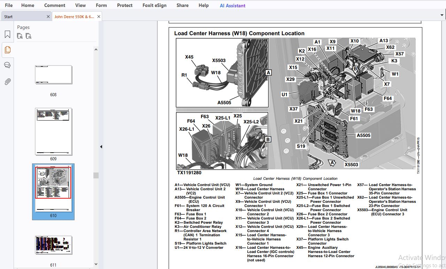Click legend entry 'K2—Switched Power Relay'
The height and width of the screenshot is (269, 446).
coord(199,223)
